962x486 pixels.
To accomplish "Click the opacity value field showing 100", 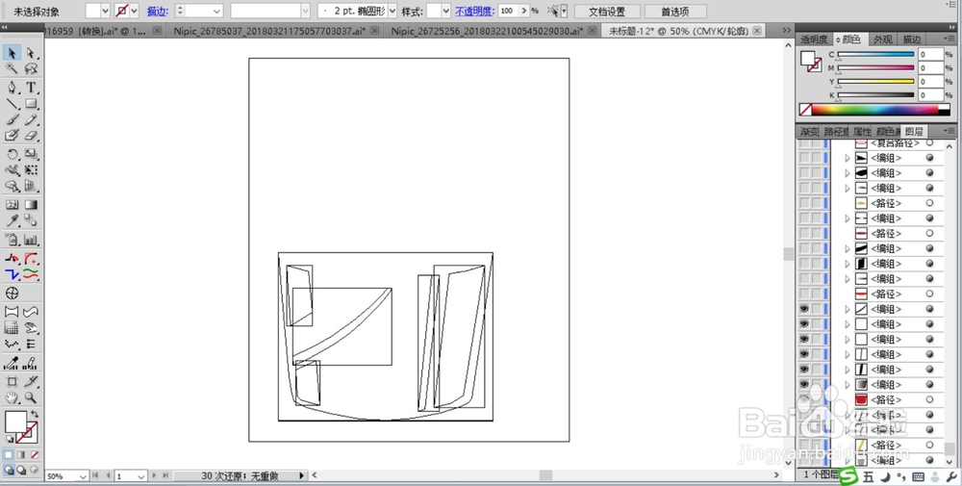I will pos(507,11).
